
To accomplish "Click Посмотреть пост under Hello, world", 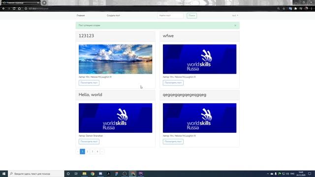I will 89,142.
